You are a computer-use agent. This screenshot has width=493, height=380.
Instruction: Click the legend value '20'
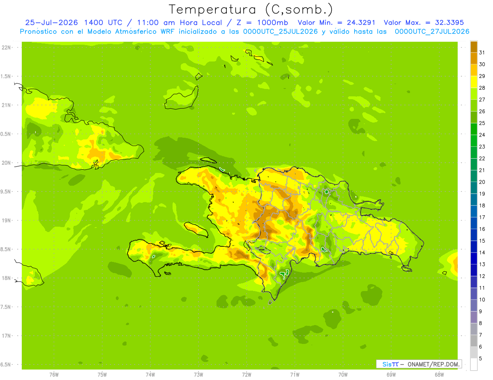tap(482, 182)
